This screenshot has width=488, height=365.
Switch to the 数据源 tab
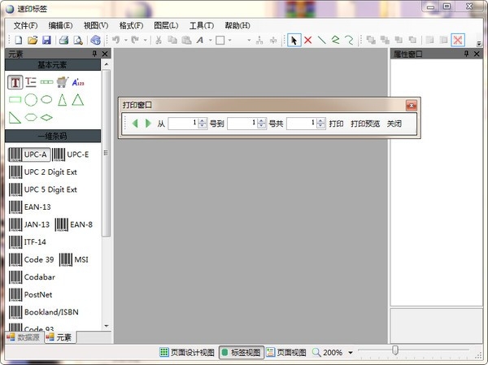point(23,337)
